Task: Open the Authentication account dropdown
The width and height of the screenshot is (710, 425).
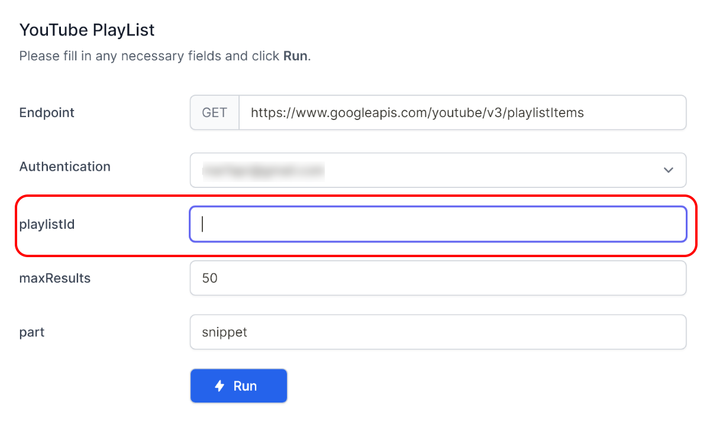Action: (x=438, y=170)
